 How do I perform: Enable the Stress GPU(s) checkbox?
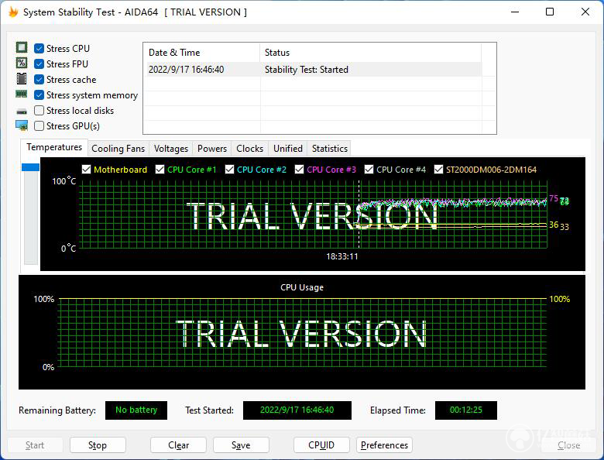[39, 126]
